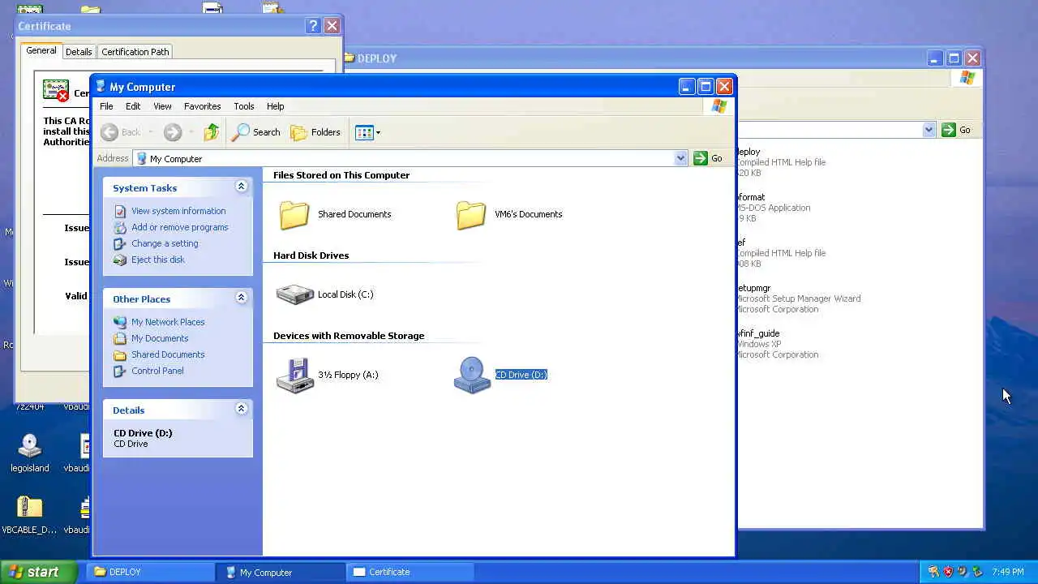
Task: Click the Forward arrow icon in My Computer
Action: (172, 132)
